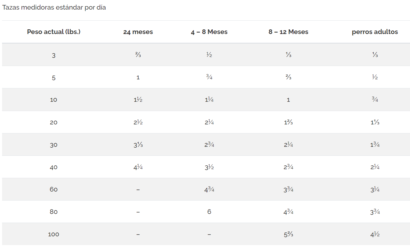The width and height of the screenshot is (410, 252).
Task: Click the "4 – 8 Meses" column header
Action: click(x=209, y=32)
